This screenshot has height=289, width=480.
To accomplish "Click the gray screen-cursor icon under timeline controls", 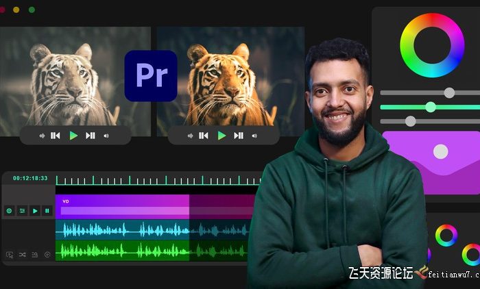I will tap(10, 255).
